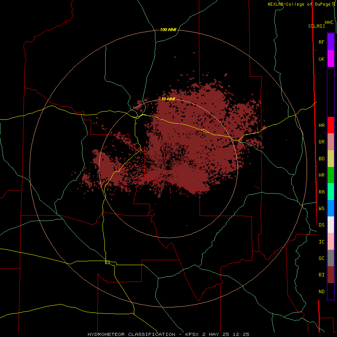Screen dimensions: 337x337
Task: Click the HA legend label
Action: click(321, 125)
